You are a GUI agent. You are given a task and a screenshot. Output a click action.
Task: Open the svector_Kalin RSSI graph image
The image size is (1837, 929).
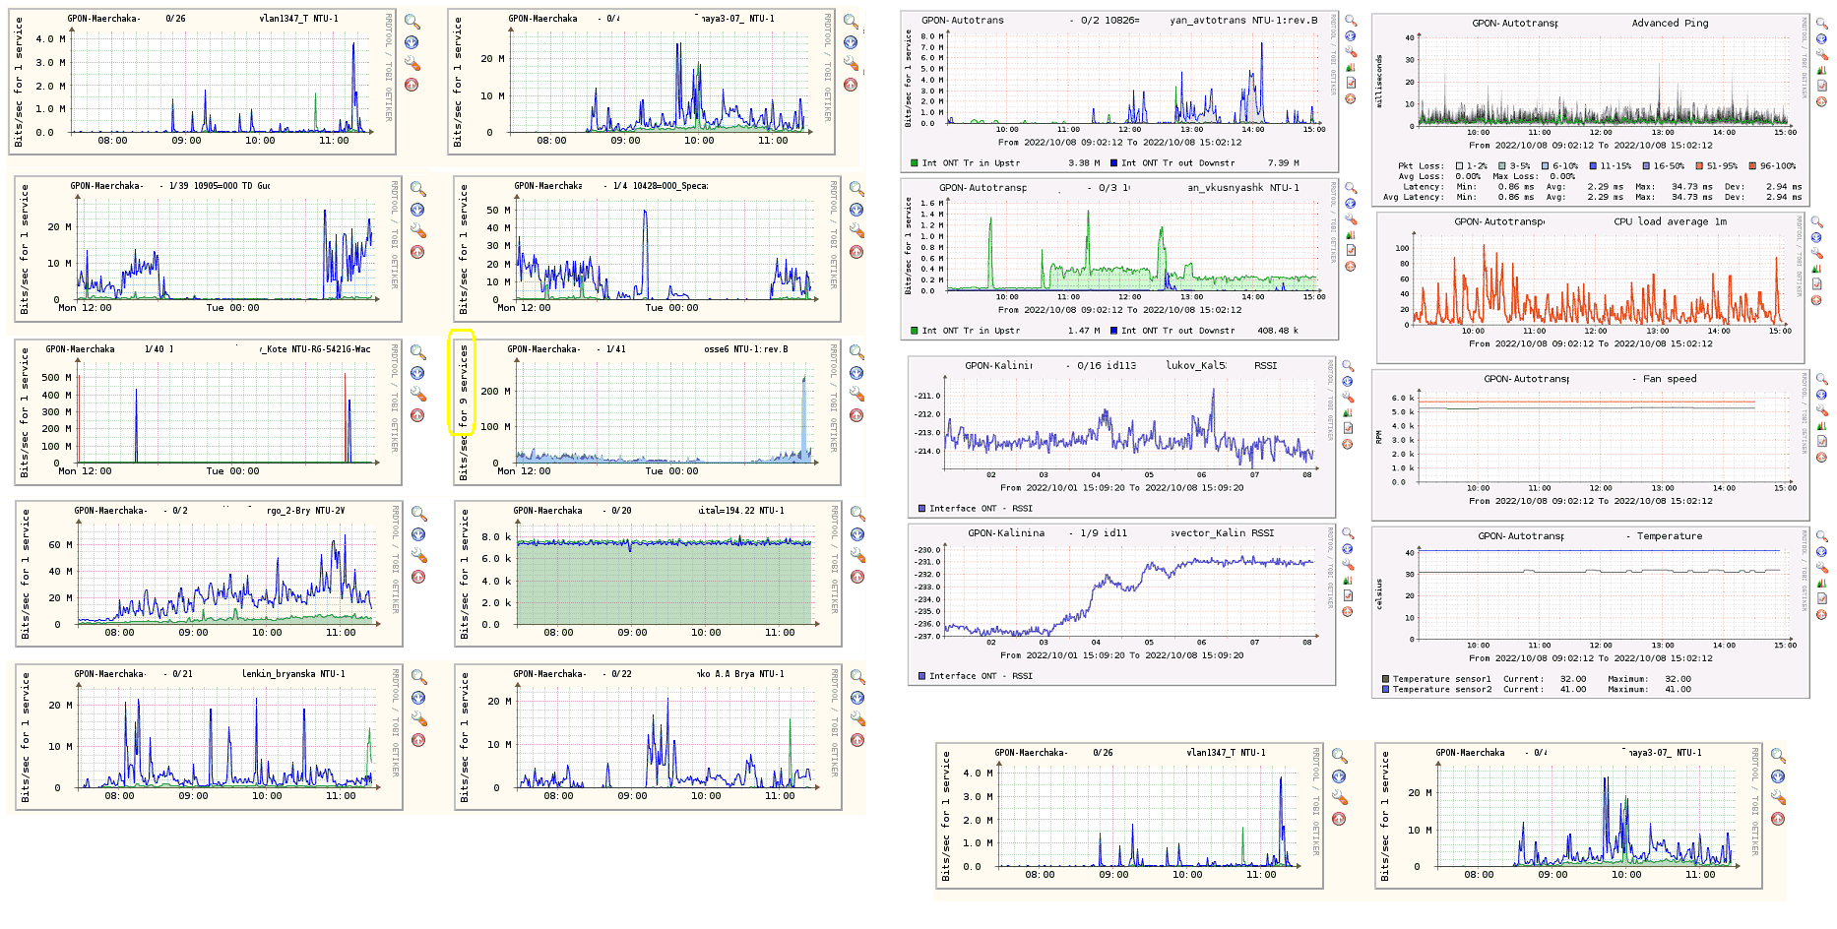click(x=1122, y=604)
